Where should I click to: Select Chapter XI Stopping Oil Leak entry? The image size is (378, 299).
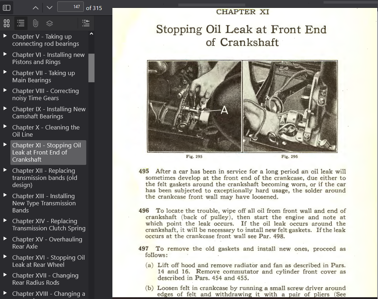click(47, 152)
